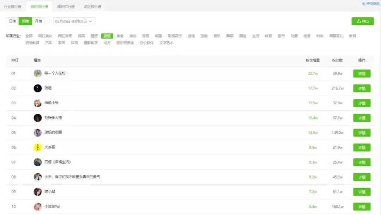Go to the 地区排行榜 tab
Screen dimensions: 381x215
point(92,7)
